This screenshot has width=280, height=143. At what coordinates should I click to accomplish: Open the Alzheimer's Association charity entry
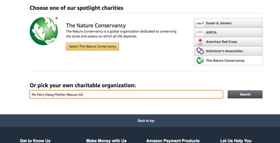[x=228, y=51]
